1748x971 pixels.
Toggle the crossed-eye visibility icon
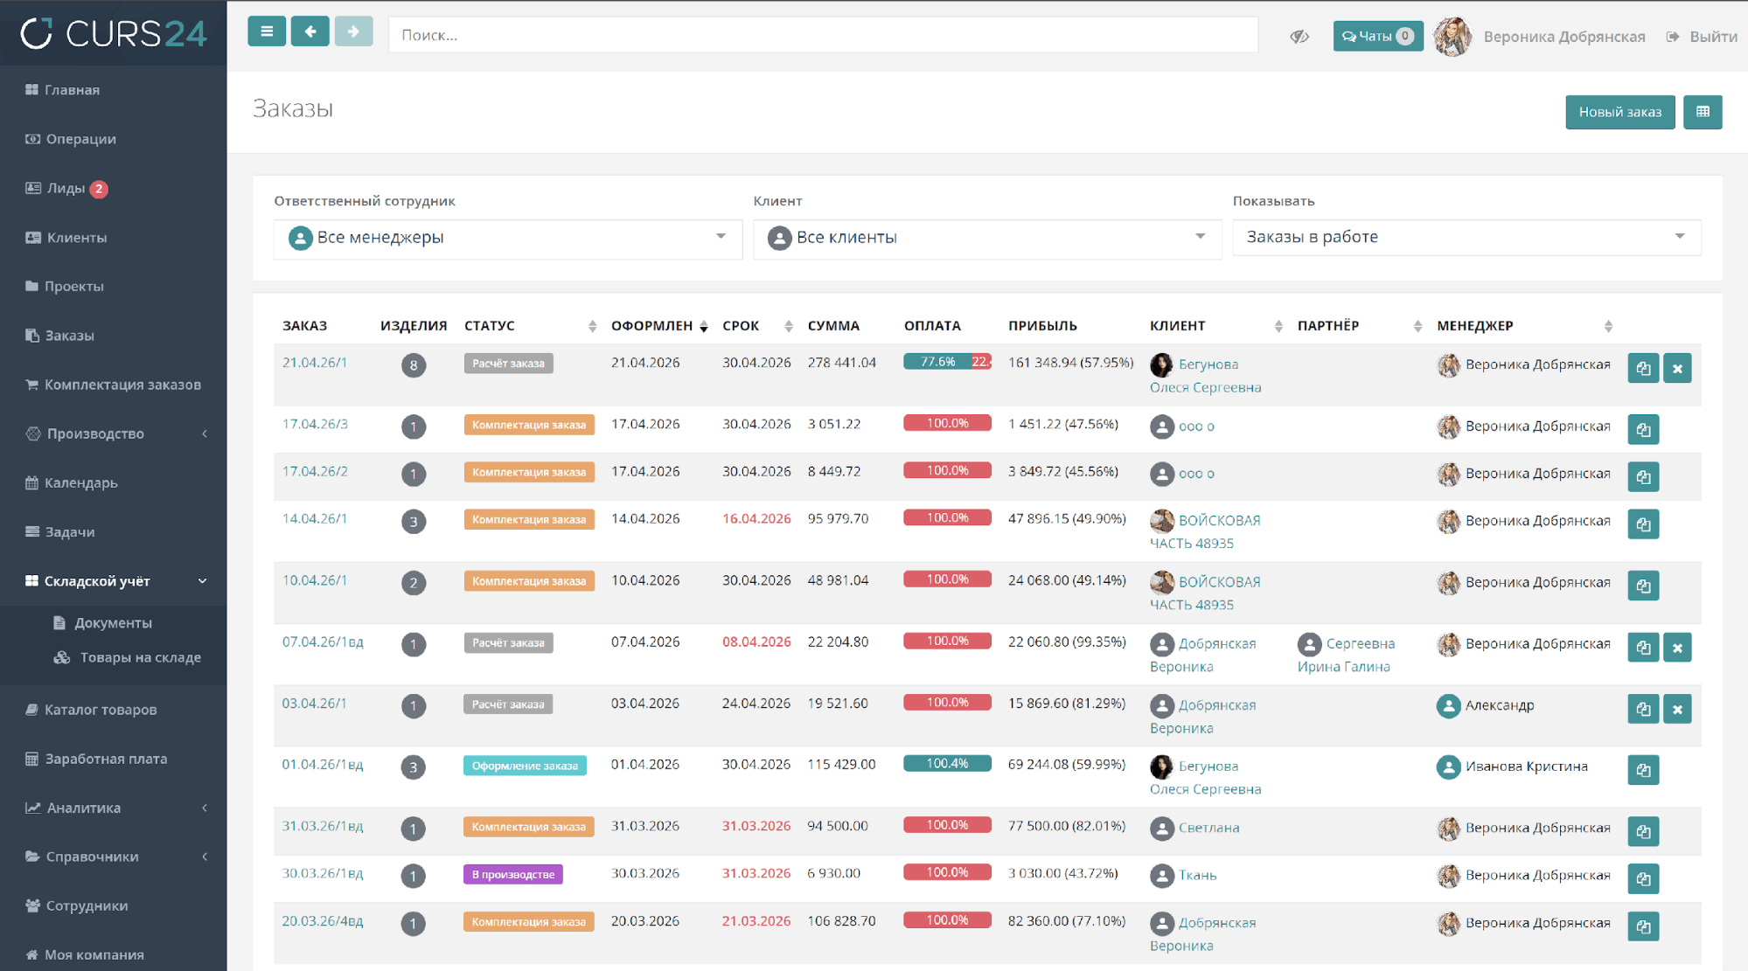(1299, 36)
